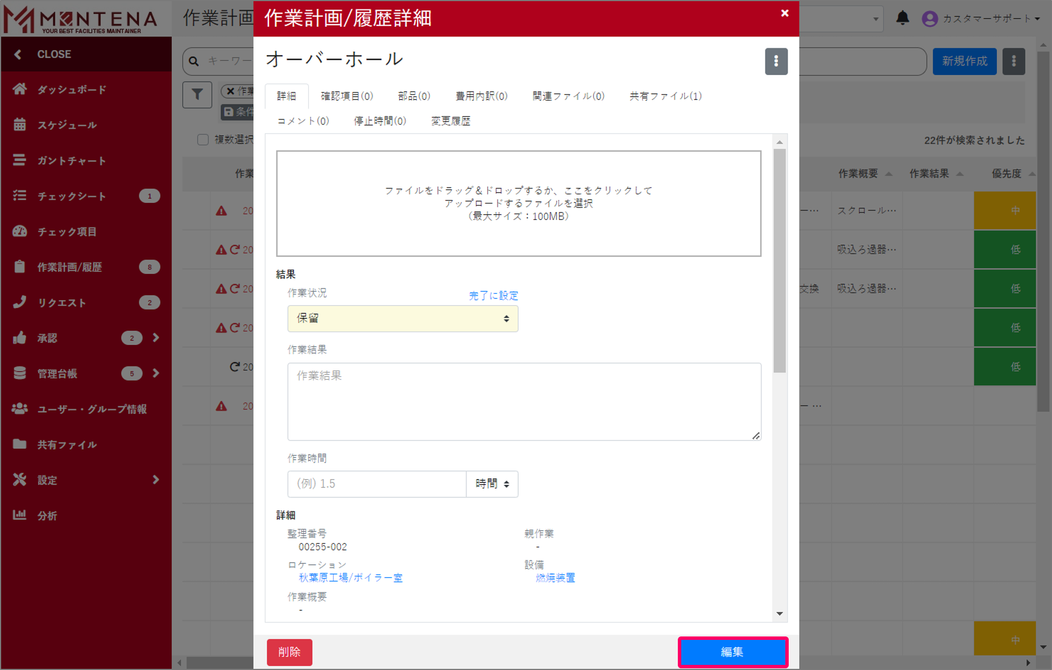Image resolution: width=1052 pixels, height=670 pixels.
Task: Click the filter funnel icon
Action: (x=197, y=94)
